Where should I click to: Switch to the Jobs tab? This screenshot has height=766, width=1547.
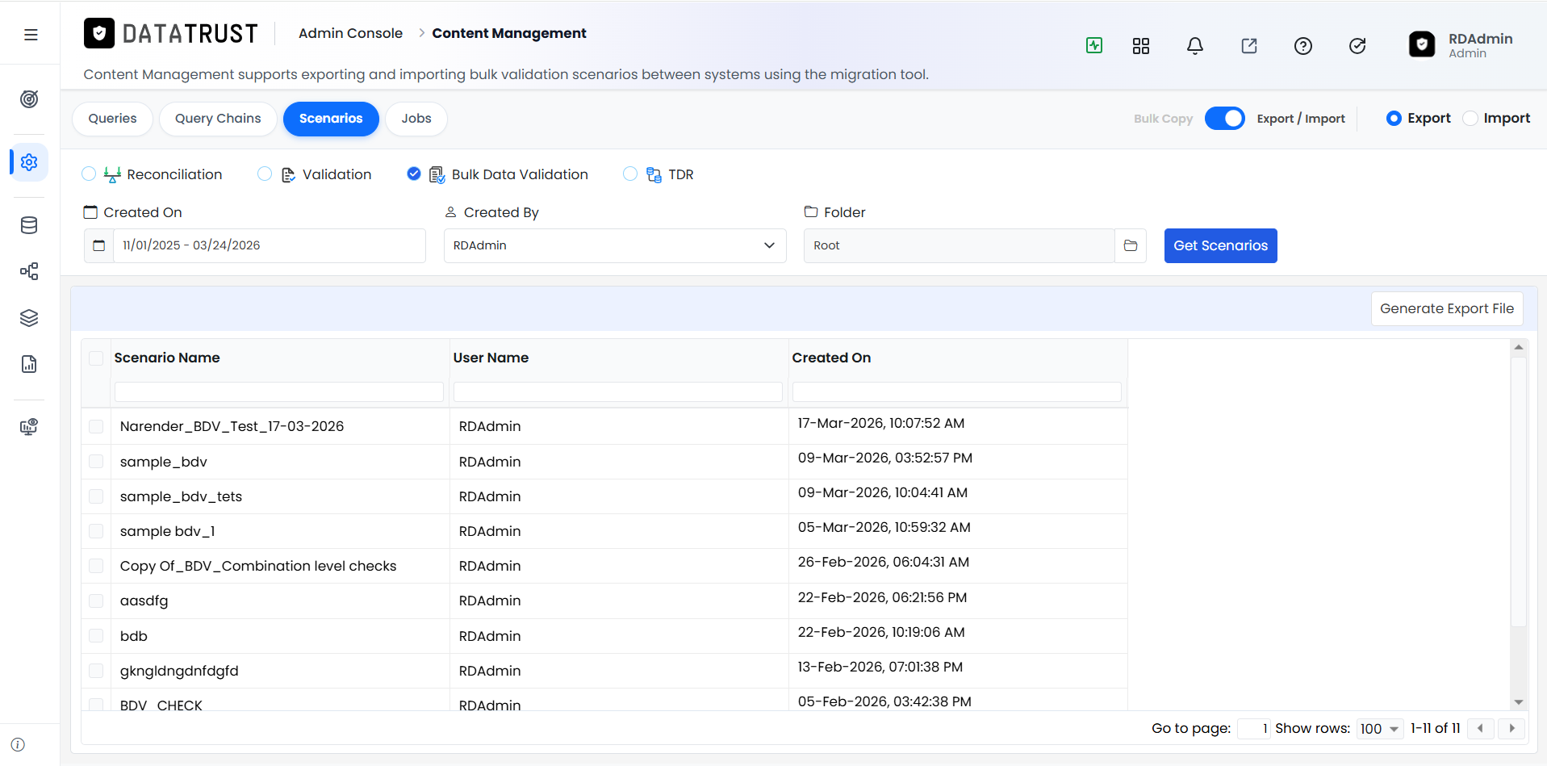416,119
